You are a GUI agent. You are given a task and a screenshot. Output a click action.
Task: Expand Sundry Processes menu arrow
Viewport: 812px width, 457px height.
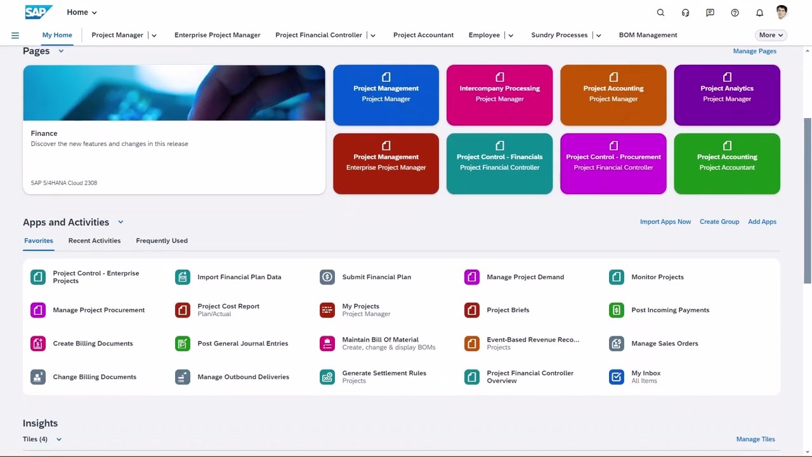click(x=599, y=36)
